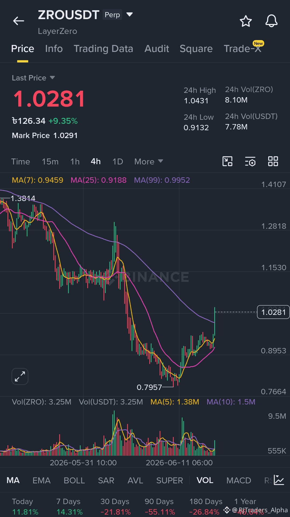Toggle the EMA indicator
Screen dimensions: 290x517
[x=42, y=480]
